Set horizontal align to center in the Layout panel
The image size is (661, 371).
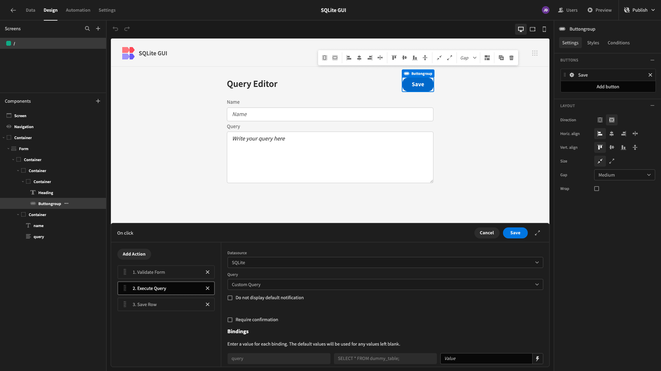[x=612, y=134]
